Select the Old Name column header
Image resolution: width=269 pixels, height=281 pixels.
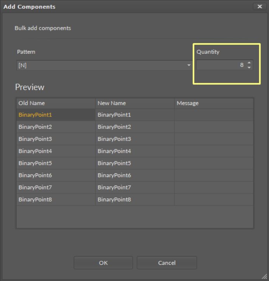tap(56, 103)
